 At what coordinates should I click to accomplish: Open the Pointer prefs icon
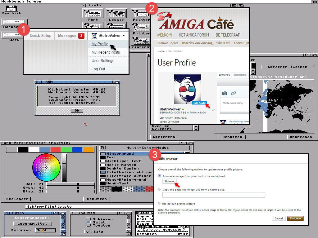click(x=140, y=15)
